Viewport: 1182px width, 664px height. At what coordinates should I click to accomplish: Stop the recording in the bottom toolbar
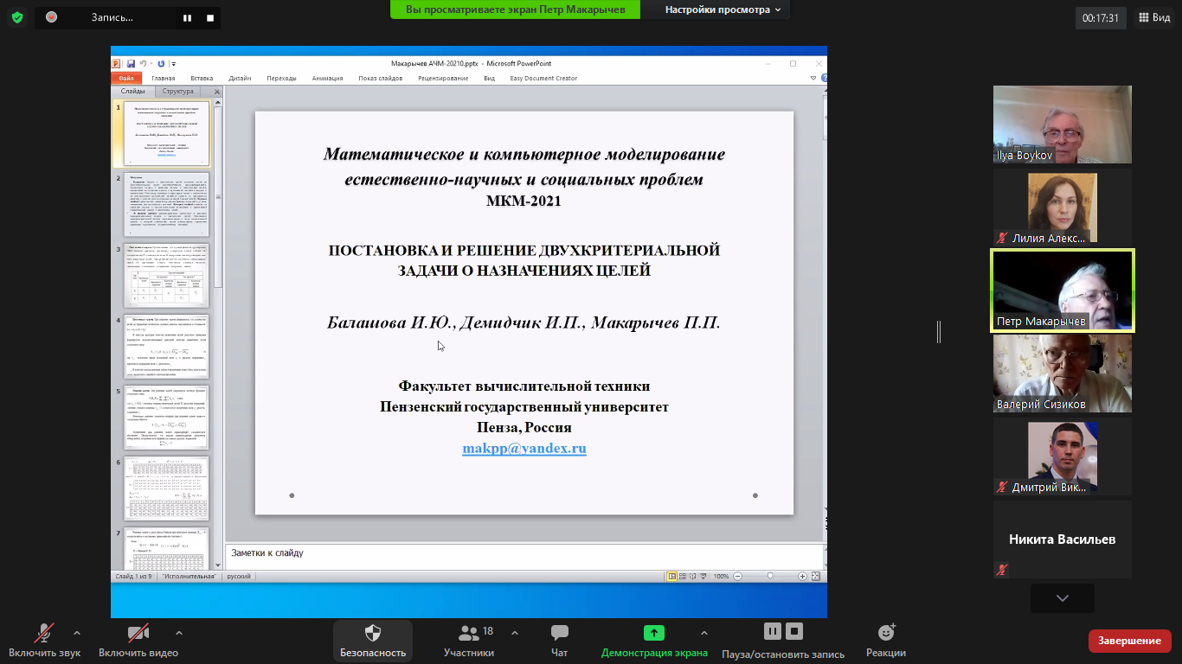795,631
